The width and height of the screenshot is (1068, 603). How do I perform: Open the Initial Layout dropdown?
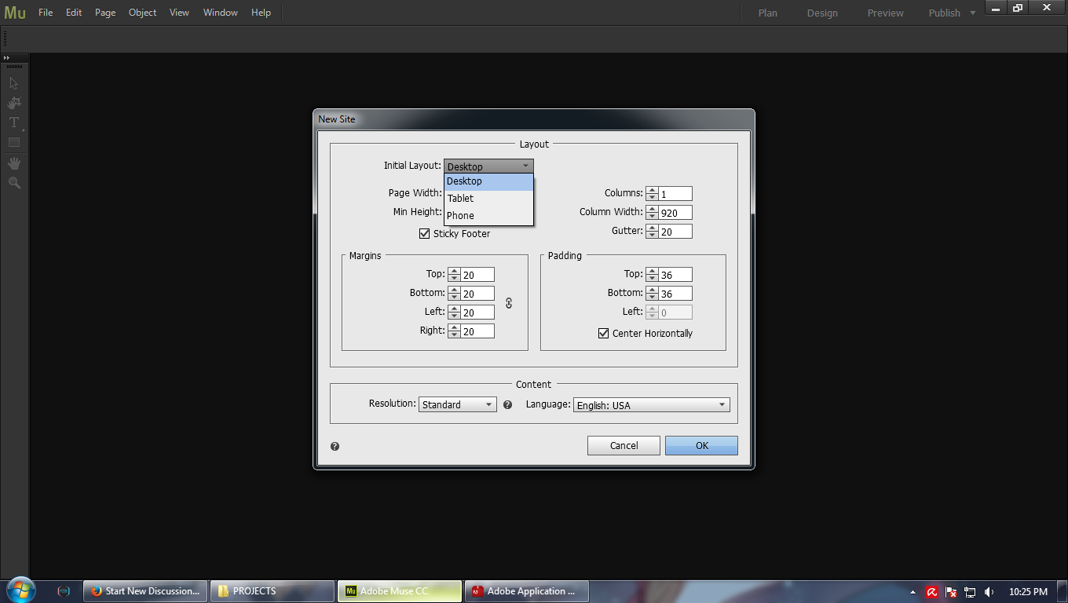coord(488,166)
